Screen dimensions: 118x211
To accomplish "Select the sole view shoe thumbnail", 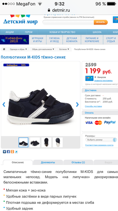I will (58, 142).
